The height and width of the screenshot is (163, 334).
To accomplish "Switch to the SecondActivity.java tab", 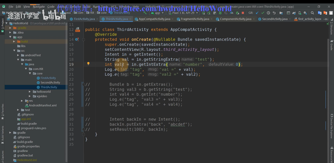I will pos(275,19).
